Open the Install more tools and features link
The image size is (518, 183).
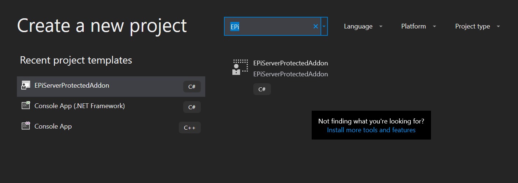371,130
